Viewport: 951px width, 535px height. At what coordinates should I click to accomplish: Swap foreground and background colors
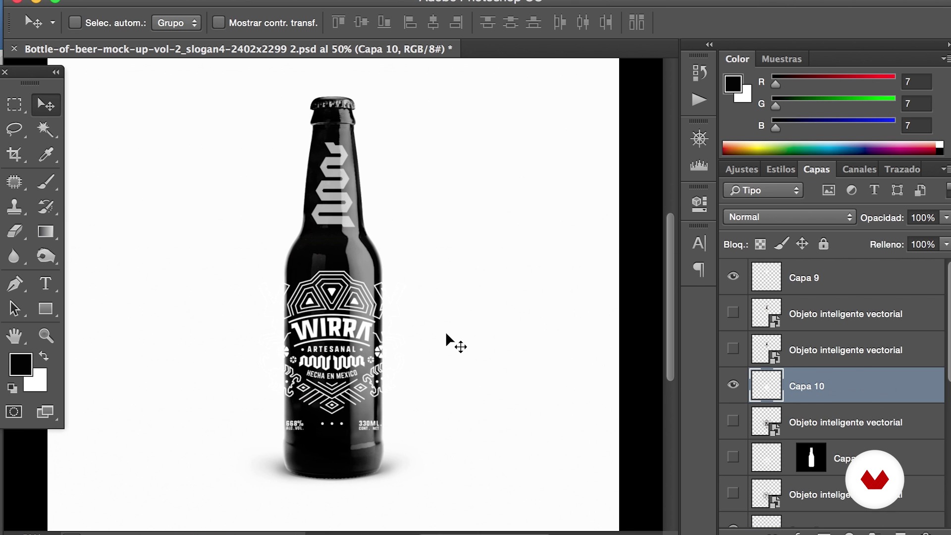[x=44, y=356]
